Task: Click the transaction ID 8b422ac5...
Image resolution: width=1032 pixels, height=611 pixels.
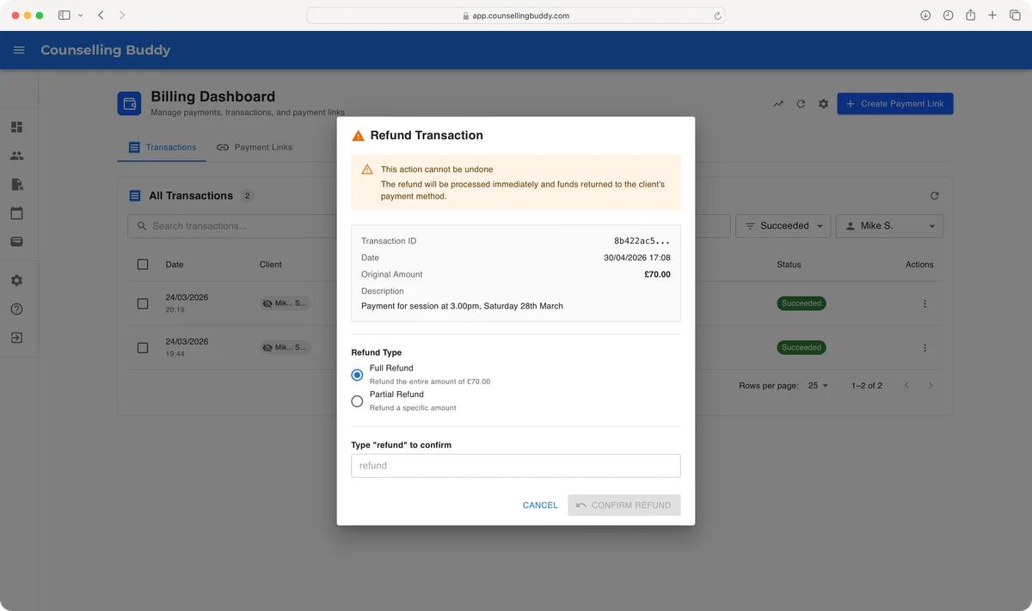Action: 642,241
